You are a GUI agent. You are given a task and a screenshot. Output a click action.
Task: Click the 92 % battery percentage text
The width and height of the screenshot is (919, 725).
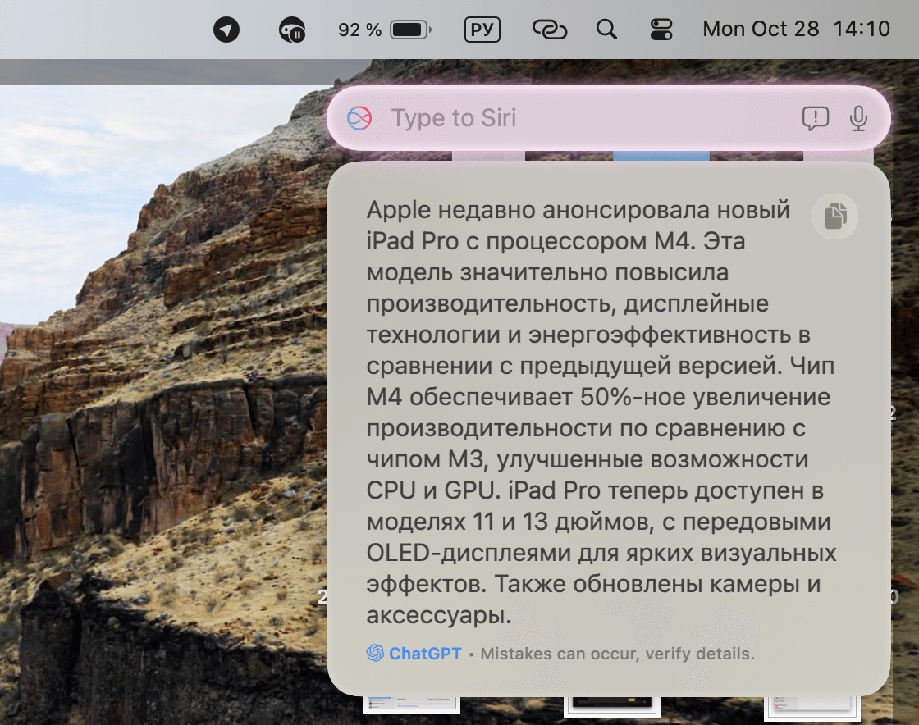359,28
